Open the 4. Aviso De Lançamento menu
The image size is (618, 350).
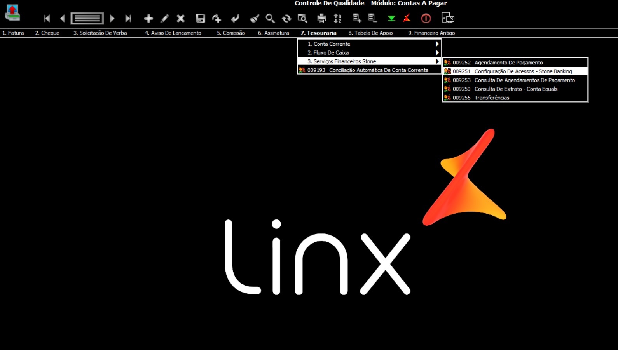[173, 33]
